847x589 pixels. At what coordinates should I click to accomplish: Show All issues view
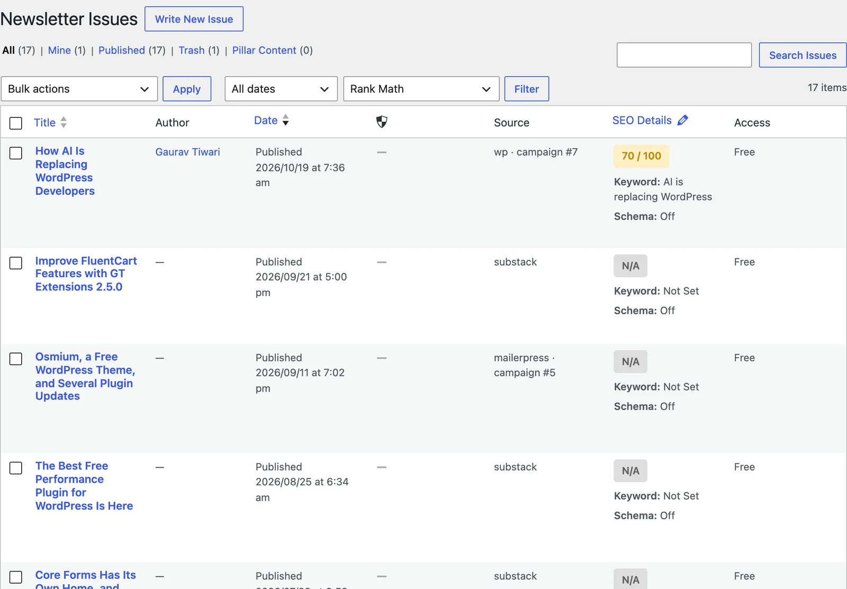click(8, 50)
